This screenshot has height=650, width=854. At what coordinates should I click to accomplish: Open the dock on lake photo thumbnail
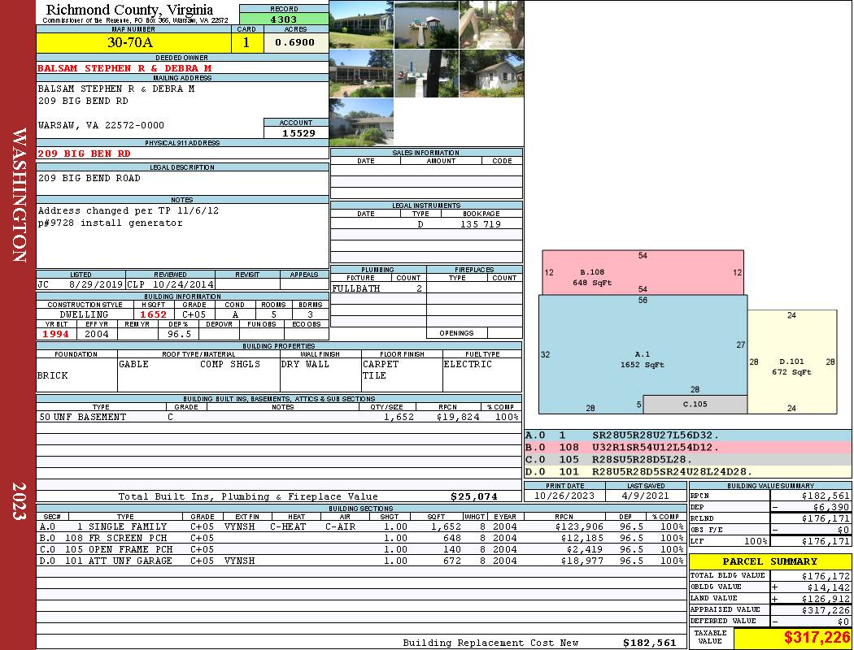(426, 24)
